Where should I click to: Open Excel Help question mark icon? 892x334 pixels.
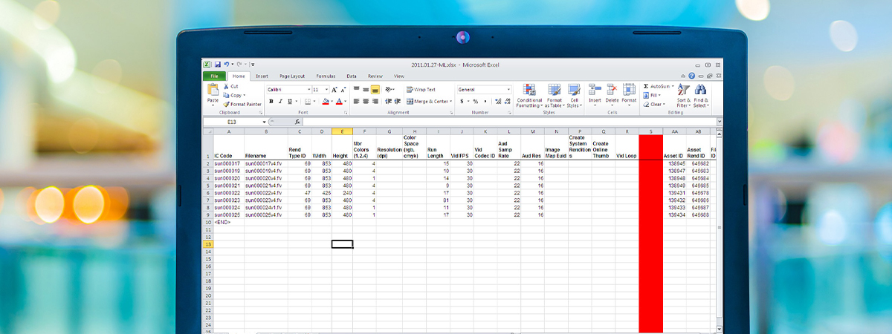tap(691, 76)
